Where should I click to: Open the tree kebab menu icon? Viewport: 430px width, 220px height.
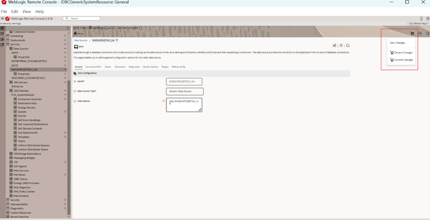click(68, 28)
